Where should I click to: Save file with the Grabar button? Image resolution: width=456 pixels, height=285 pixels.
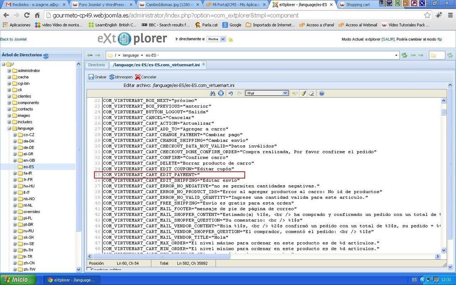click(98, 77)
